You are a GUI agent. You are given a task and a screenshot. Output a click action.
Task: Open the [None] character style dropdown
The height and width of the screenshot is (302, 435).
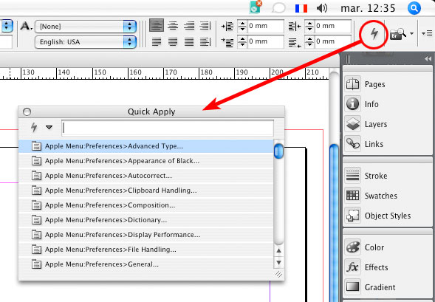[86, 27]
